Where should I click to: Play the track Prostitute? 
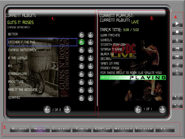[x=81, y=82]
